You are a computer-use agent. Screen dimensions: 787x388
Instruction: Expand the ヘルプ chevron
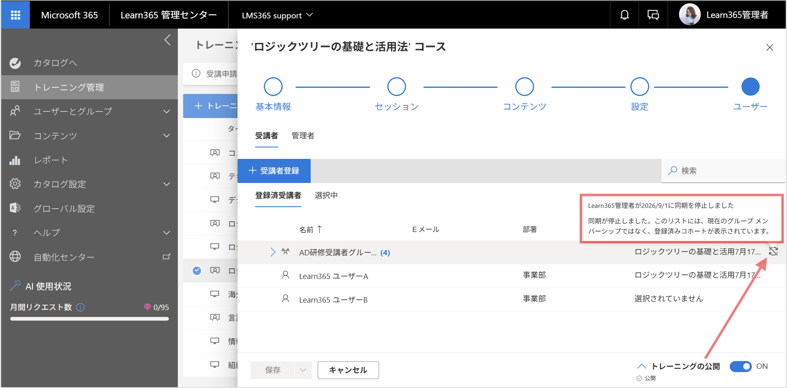(166, 232)
